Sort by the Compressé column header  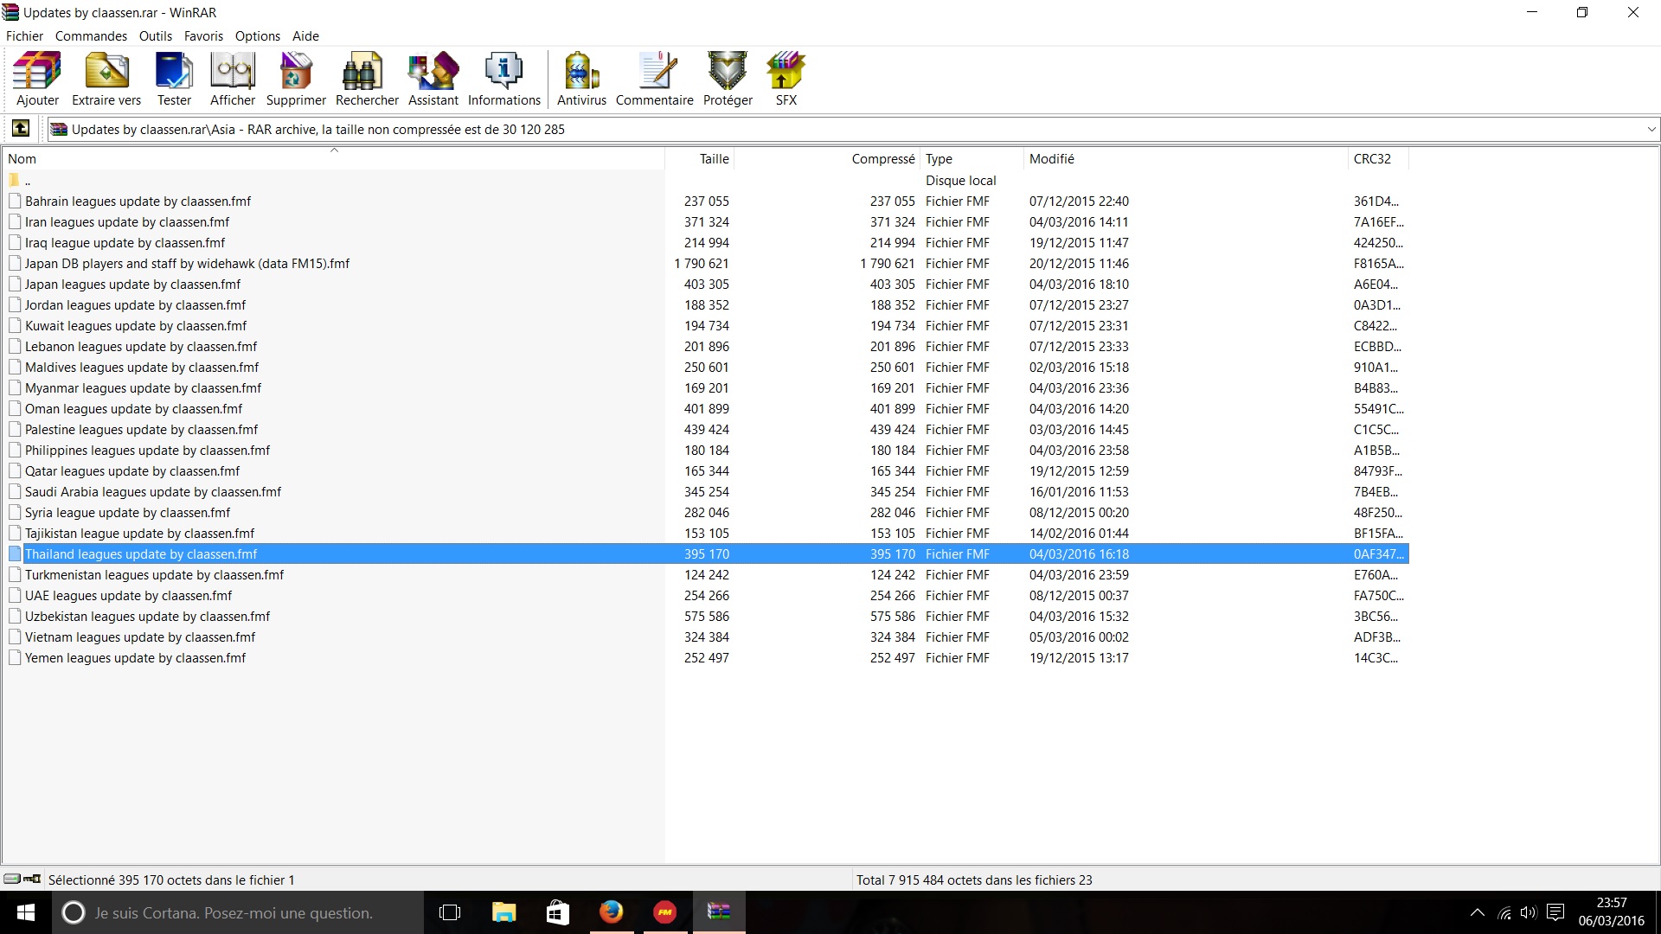pyautogui.click(x=827, y=158)
